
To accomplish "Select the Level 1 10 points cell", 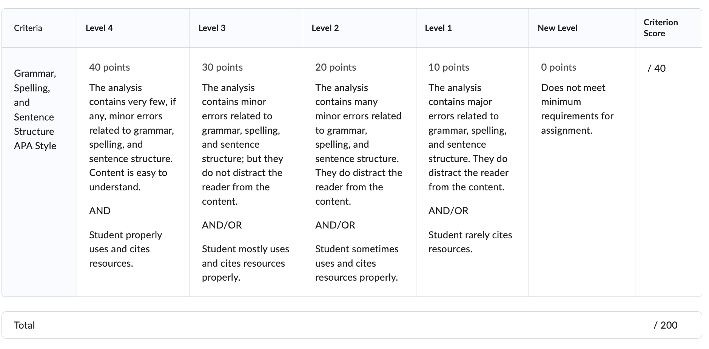I will 472,172.
